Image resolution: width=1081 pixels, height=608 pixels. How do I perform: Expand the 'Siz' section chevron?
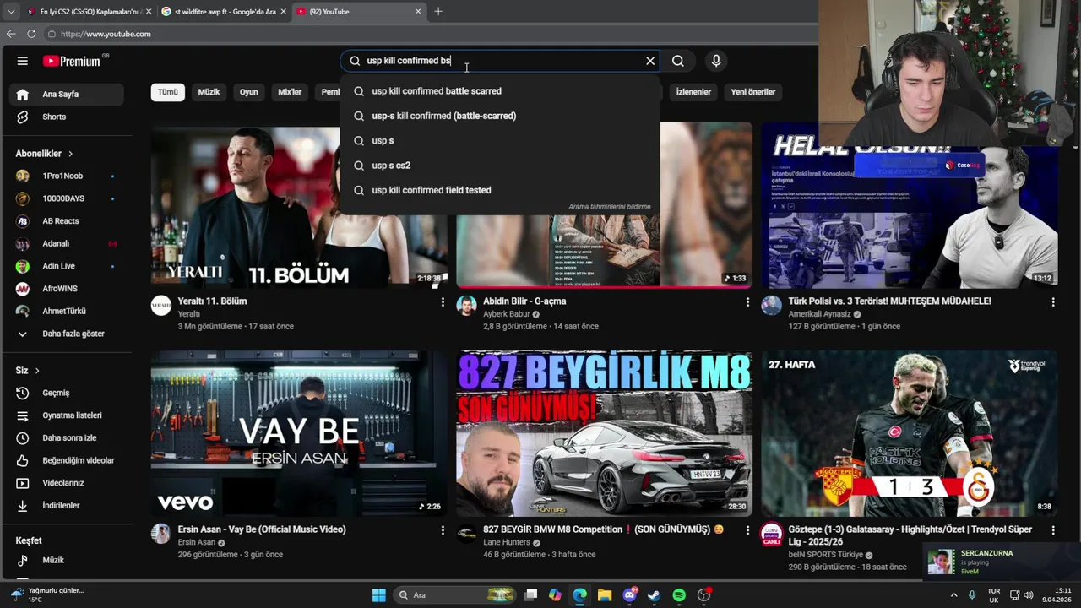pyautogui.click(x=37, y=371)
